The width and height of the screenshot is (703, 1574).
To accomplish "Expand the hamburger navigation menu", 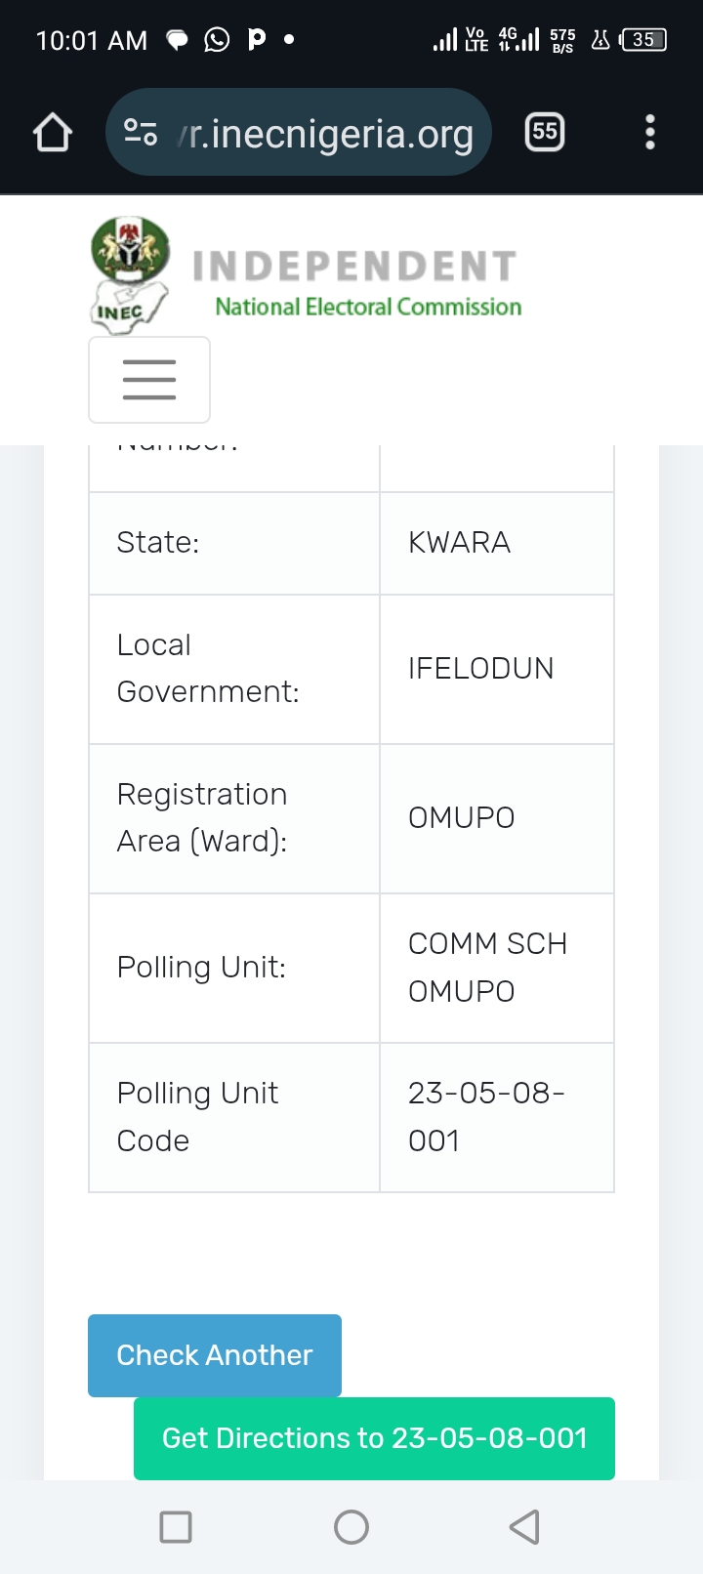I will pyautogui.click(x=149, y=380).
